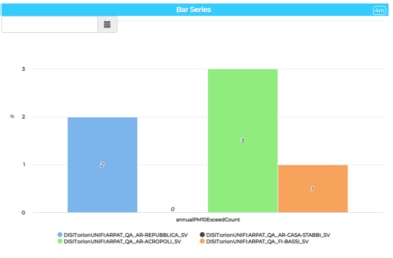393x258 pixels.
Task: Toggle the ARPAT_QA_AR-REPUBBLICA_SV legend label
Action: [x=125, y=235]
